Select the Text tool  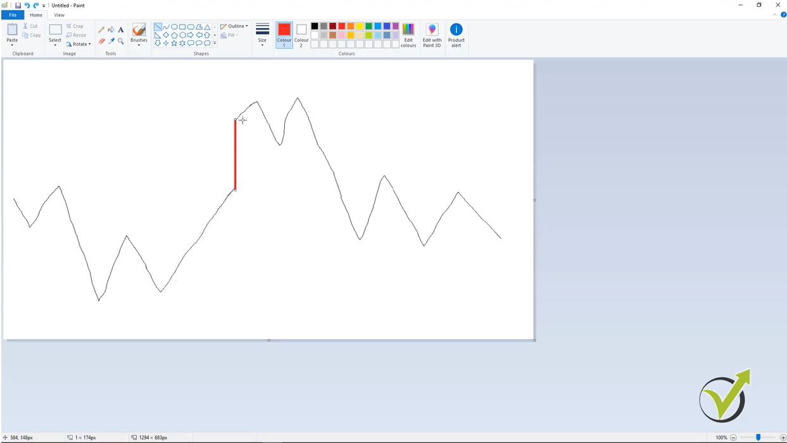click(x=120, y=29)
